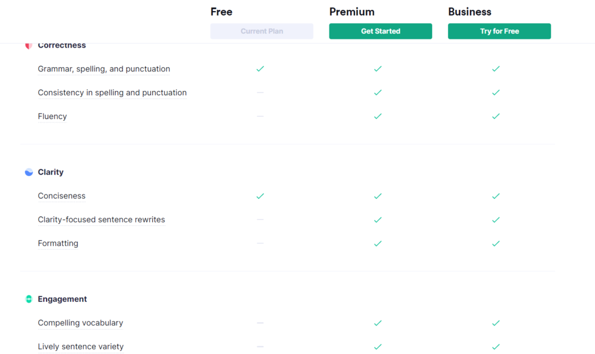Click the disabled Current Plan button

(262, 31)
